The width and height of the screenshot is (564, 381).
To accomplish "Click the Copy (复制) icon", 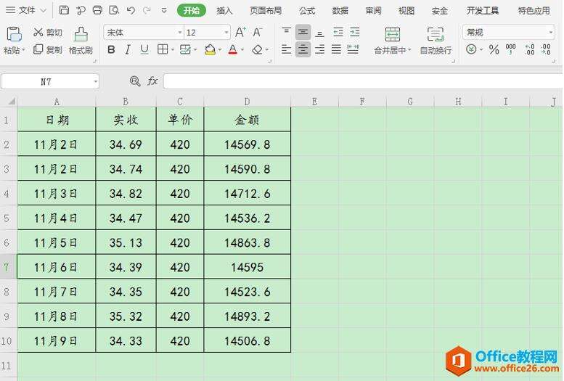I will (38, 49).
